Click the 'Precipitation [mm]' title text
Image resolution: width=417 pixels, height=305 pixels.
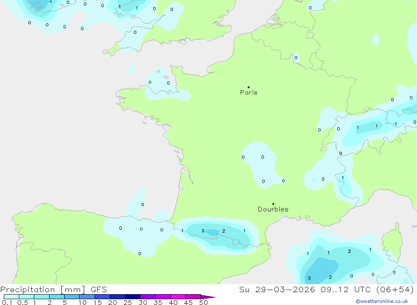click(43, 290)
